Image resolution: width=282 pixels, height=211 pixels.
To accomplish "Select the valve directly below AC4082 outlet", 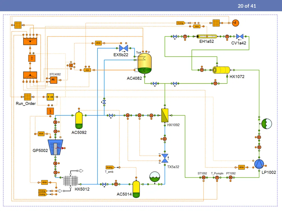I will pyautogui.click(x=155, y=84).
